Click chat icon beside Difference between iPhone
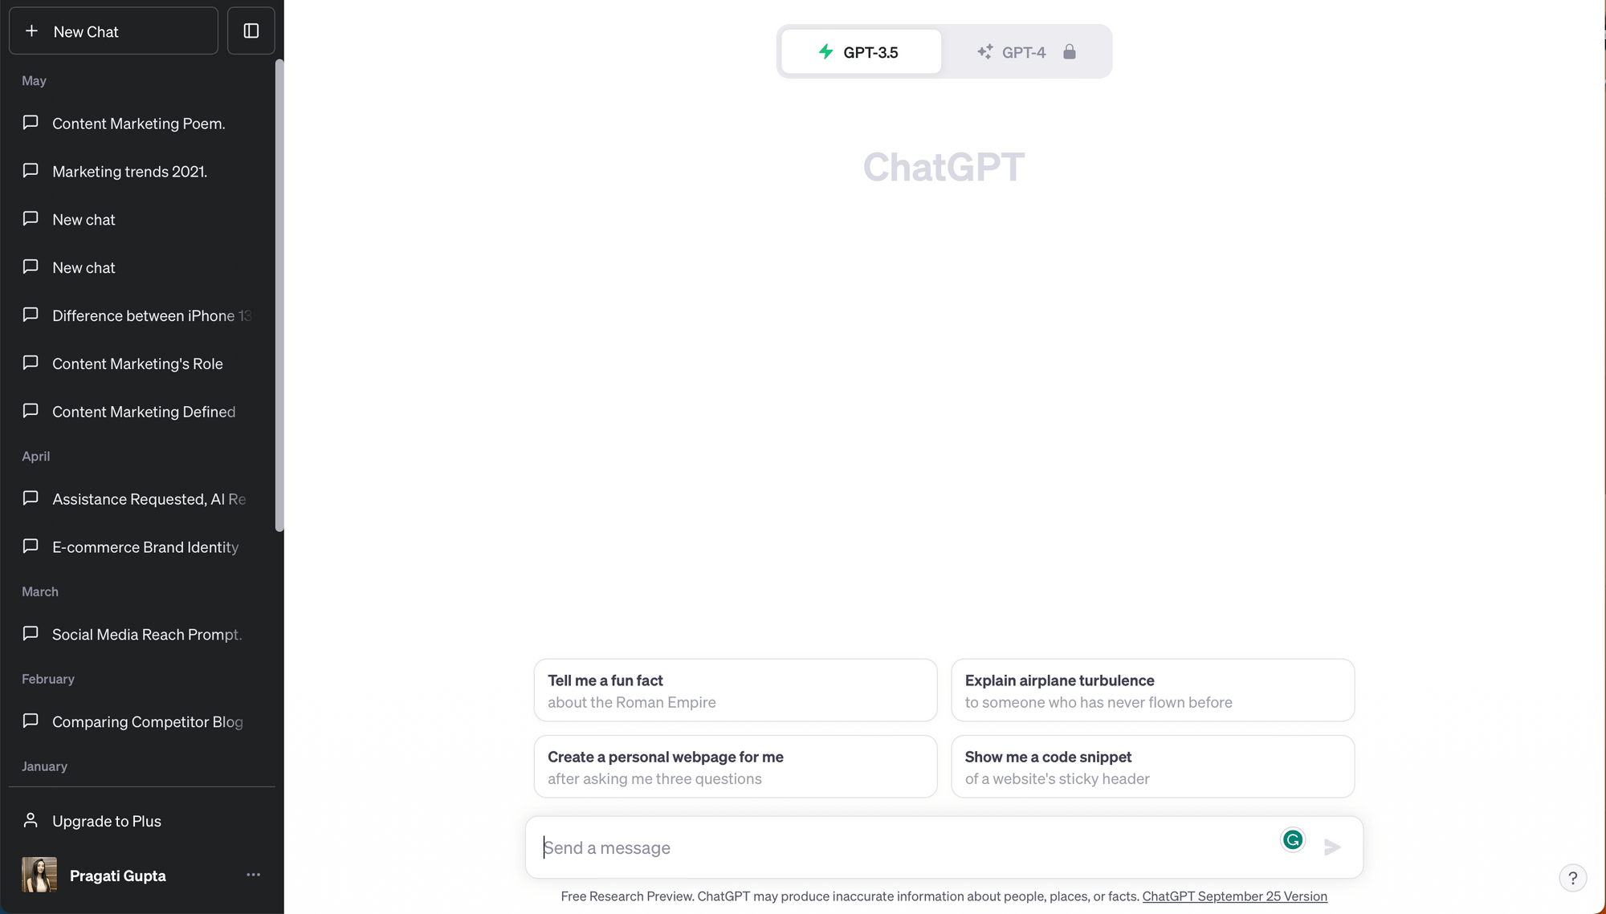Viewport: 1606px width, 914px height. coord(31,315)
